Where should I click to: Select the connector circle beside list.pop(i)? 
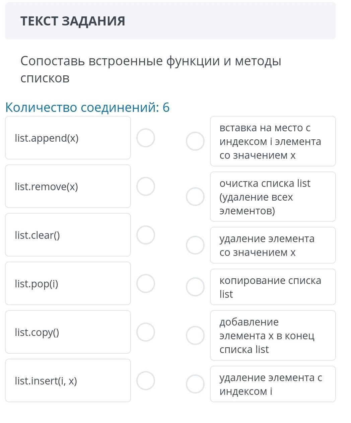click(x=146, y=283)
